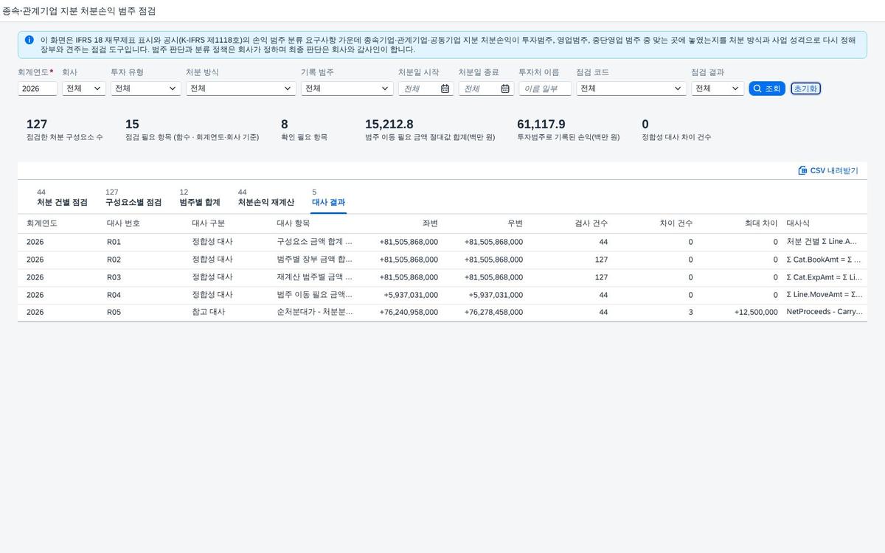Click the R04 reconciliation number
Image resolution: width=885 pixels, height=553 pixels.
point(114,295)
